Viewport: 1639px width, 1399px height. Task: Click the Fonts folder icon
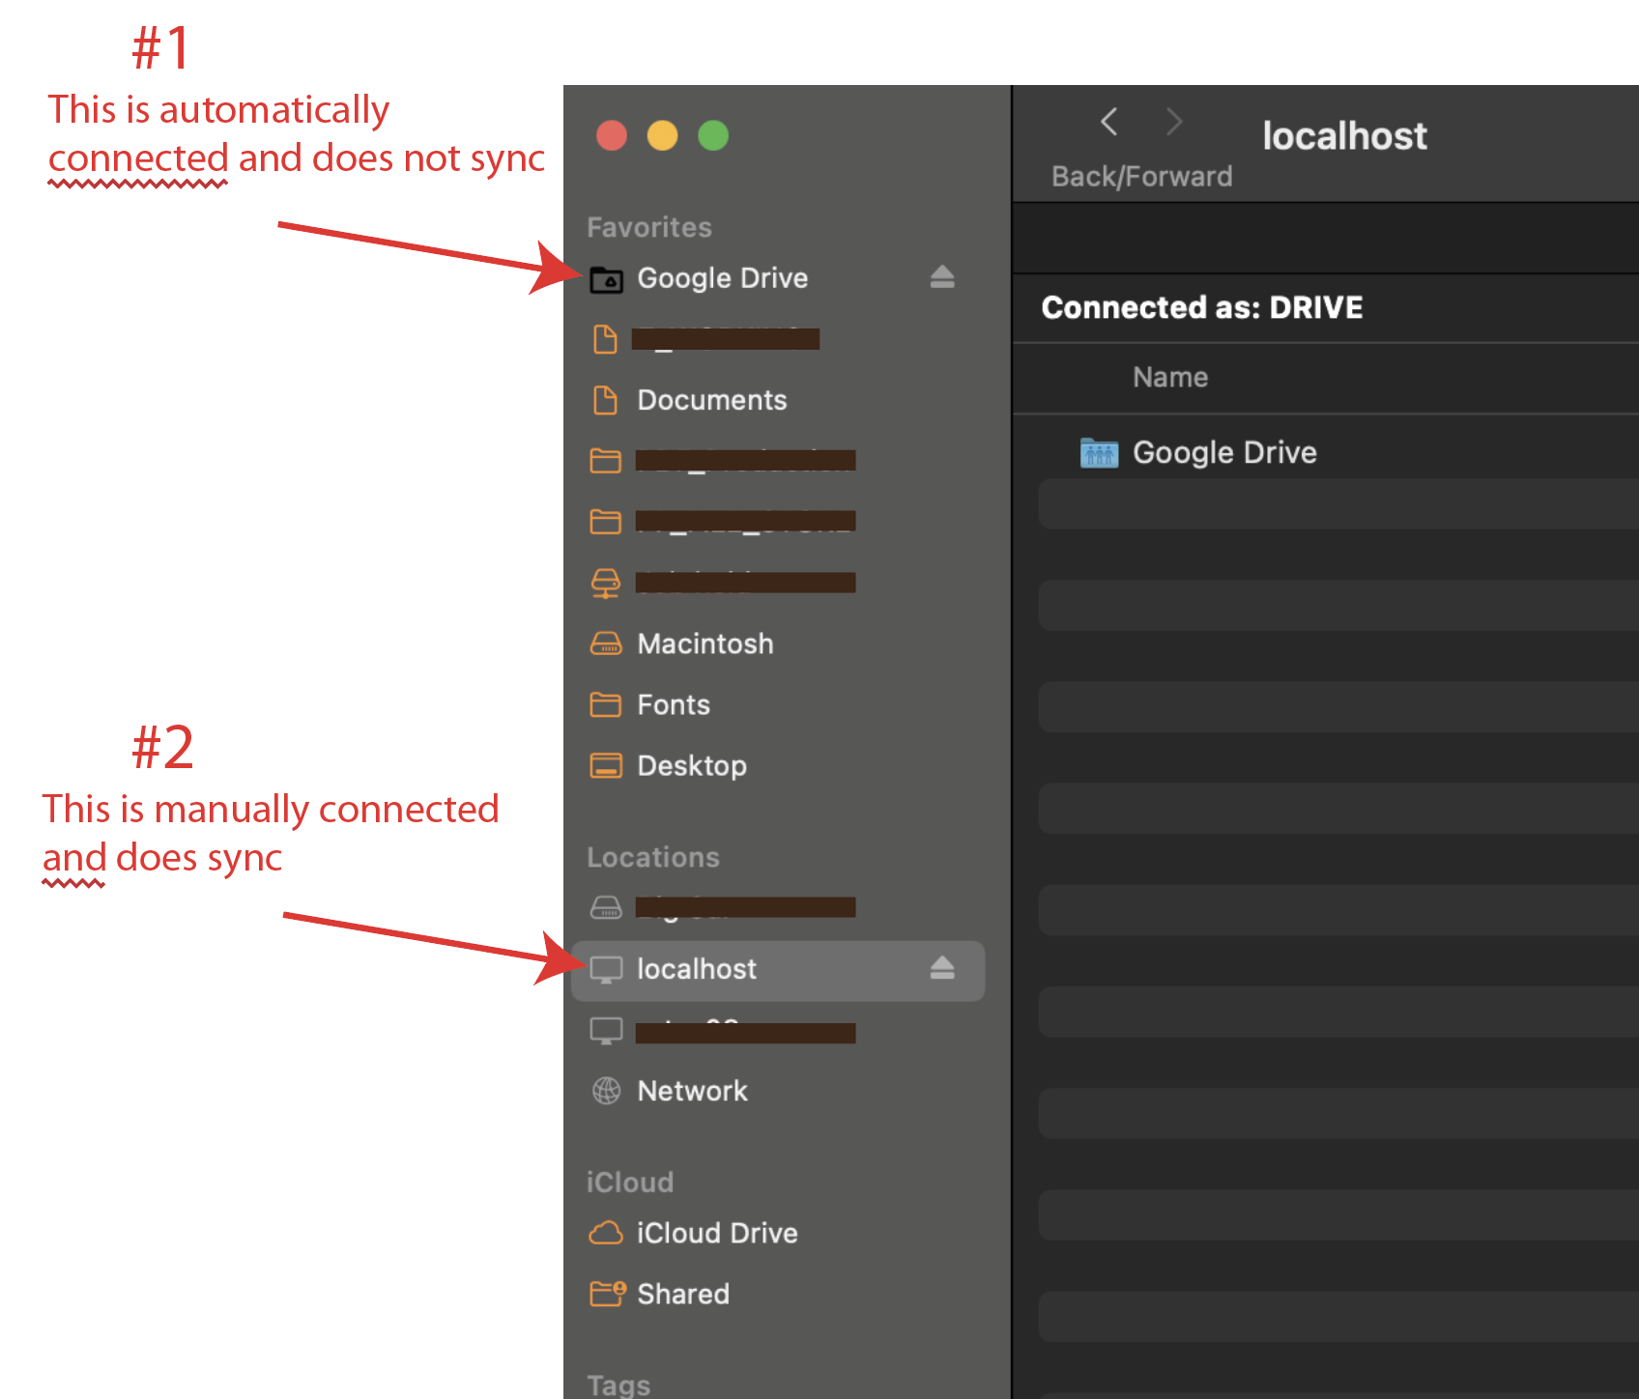tap(606, 704)
